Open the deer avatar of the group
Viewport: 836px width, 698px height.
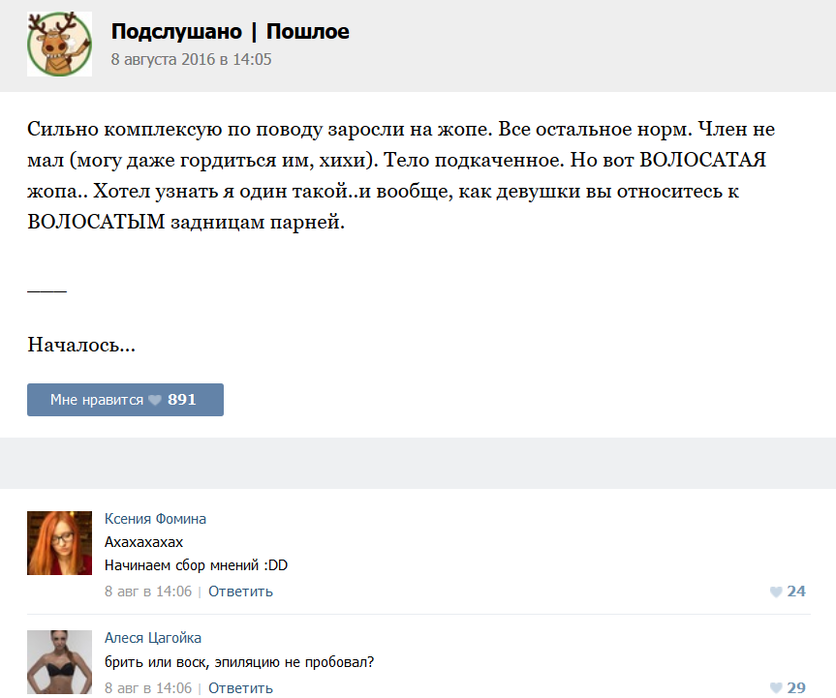(x=59, y=45)
